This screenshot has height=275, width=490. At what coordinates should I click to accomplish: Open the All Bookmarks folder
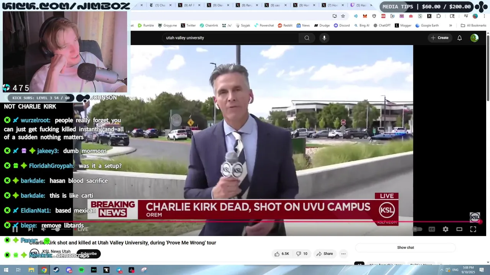474,26
